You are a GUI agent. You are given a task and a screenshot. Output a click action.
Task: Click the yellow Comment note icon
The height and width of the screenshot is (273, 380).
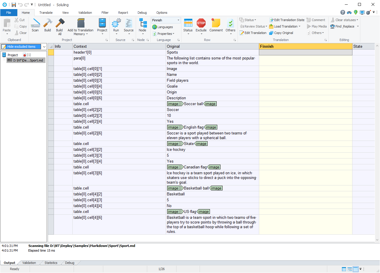click(216, 23)
